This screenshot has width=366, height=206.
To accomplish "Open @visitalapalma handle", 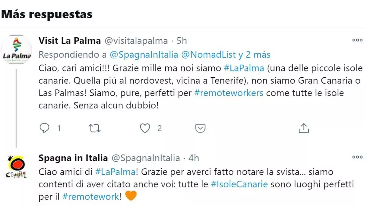I will [x=136, y=41].
